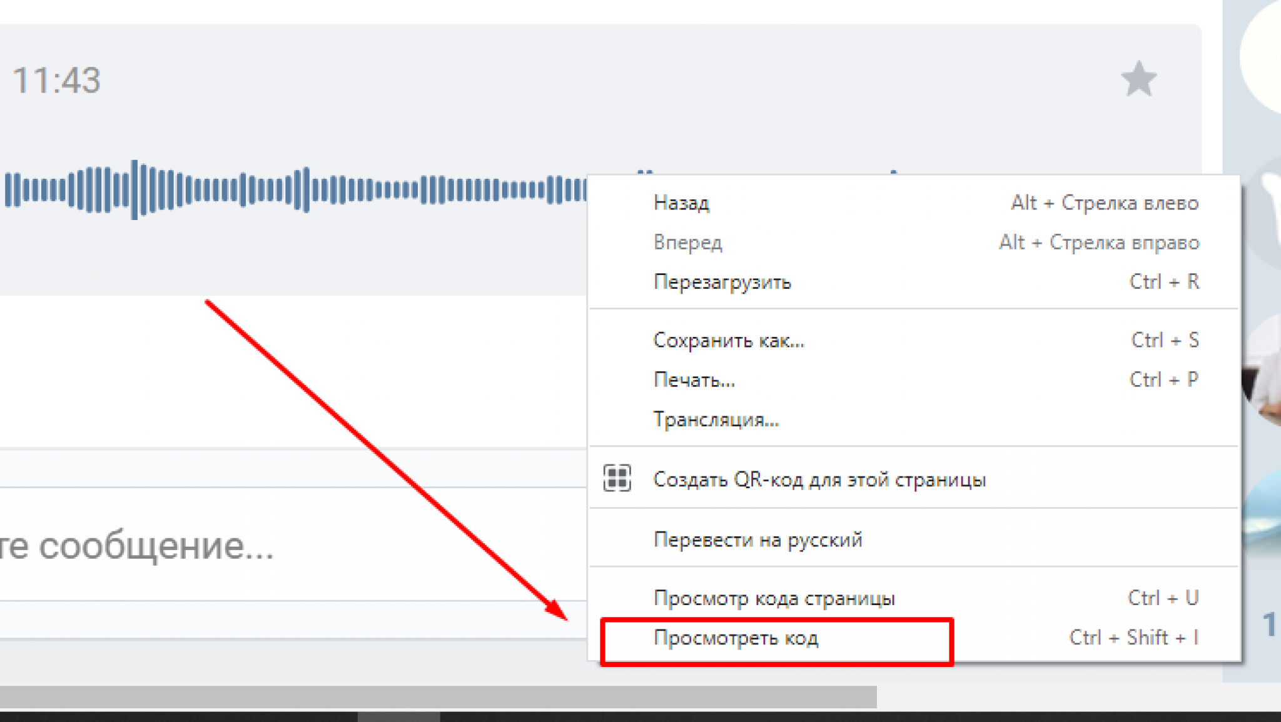Choose 'Создать QR-код для этой страницы'
The height and width of the screenshot is (722, 1281).
[914, 479]
